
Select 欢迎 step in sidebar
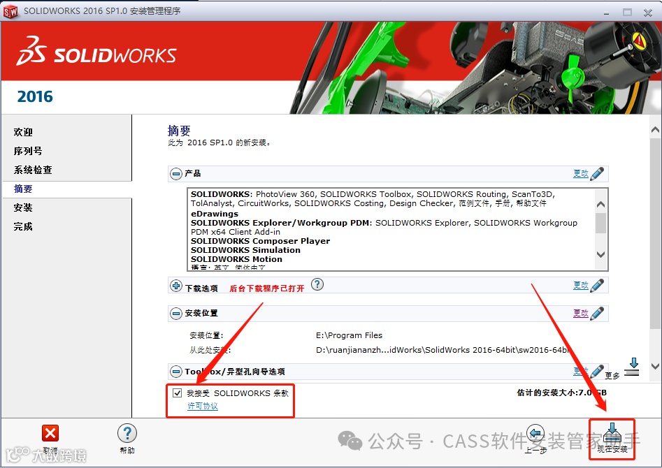pos(23,132)
